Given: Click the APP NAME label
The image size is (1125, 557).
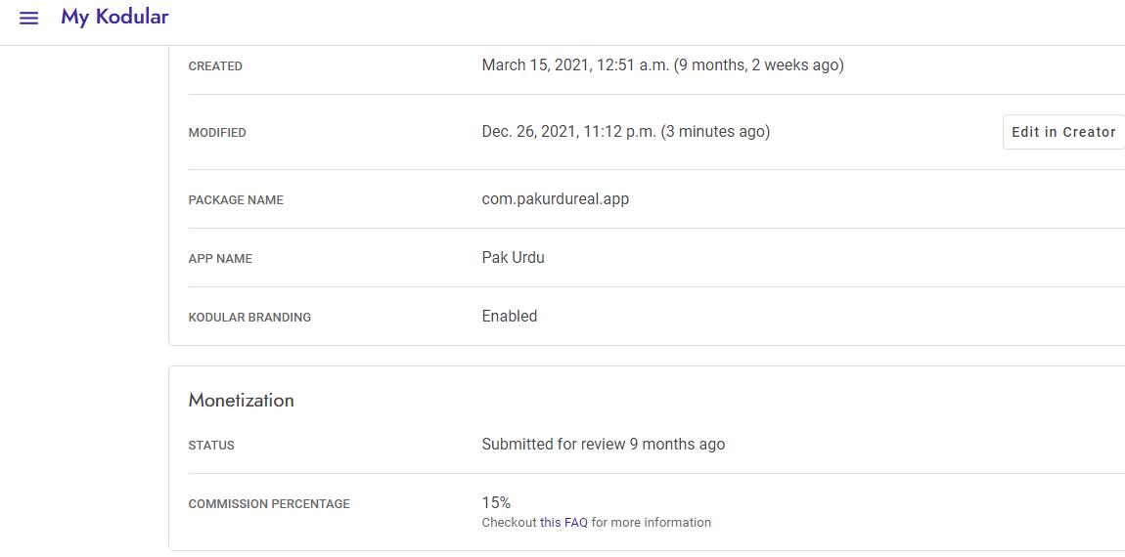Looking at the screenshot, I should [220, 259].
